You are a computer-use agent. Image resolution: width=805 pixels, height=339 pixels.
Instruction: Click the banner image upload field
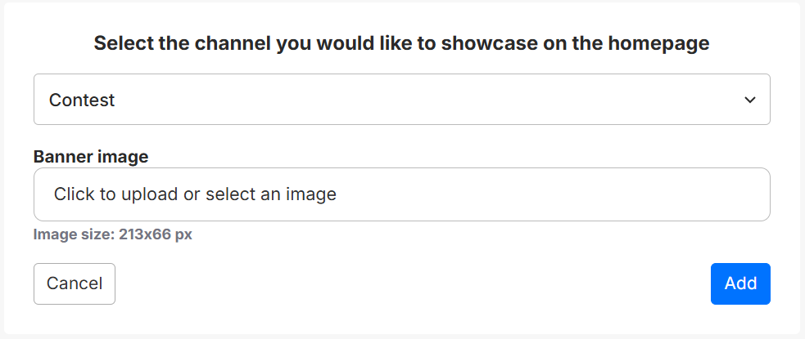point(401,194)
